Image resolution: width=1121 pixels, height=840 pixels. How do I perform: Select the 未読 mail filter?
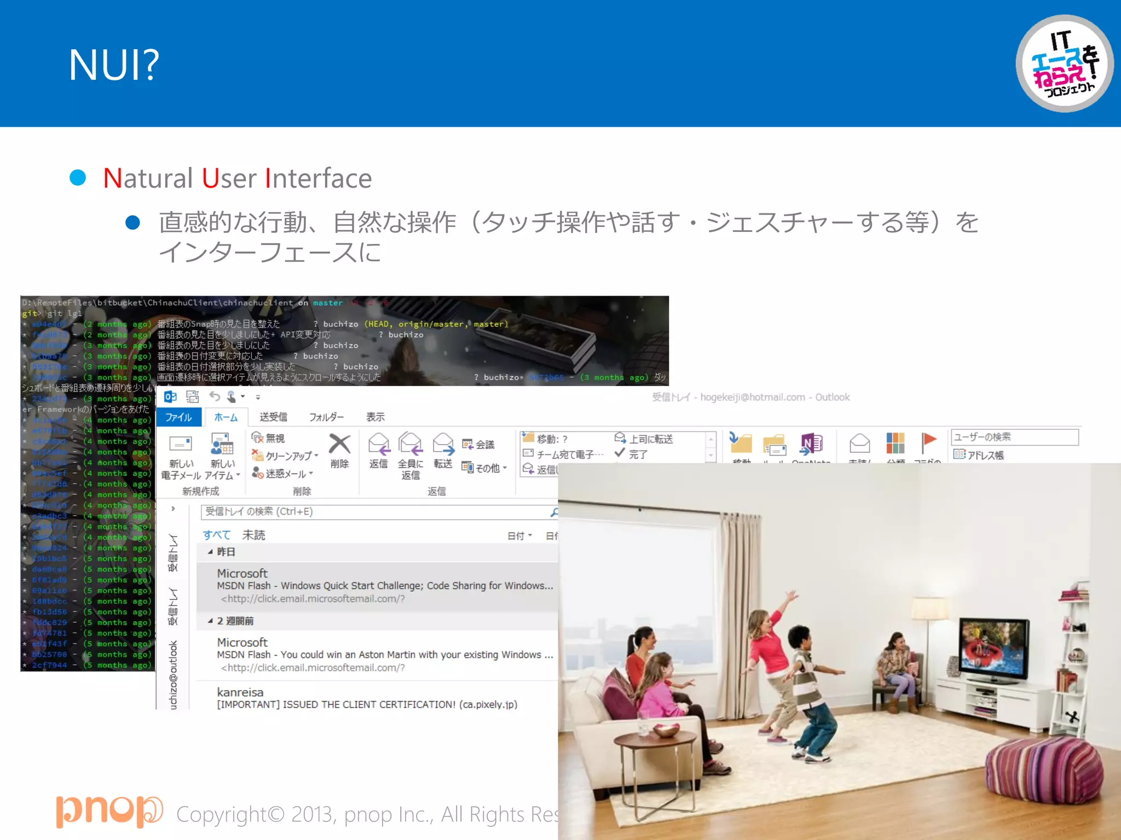[x=253, y=535]
